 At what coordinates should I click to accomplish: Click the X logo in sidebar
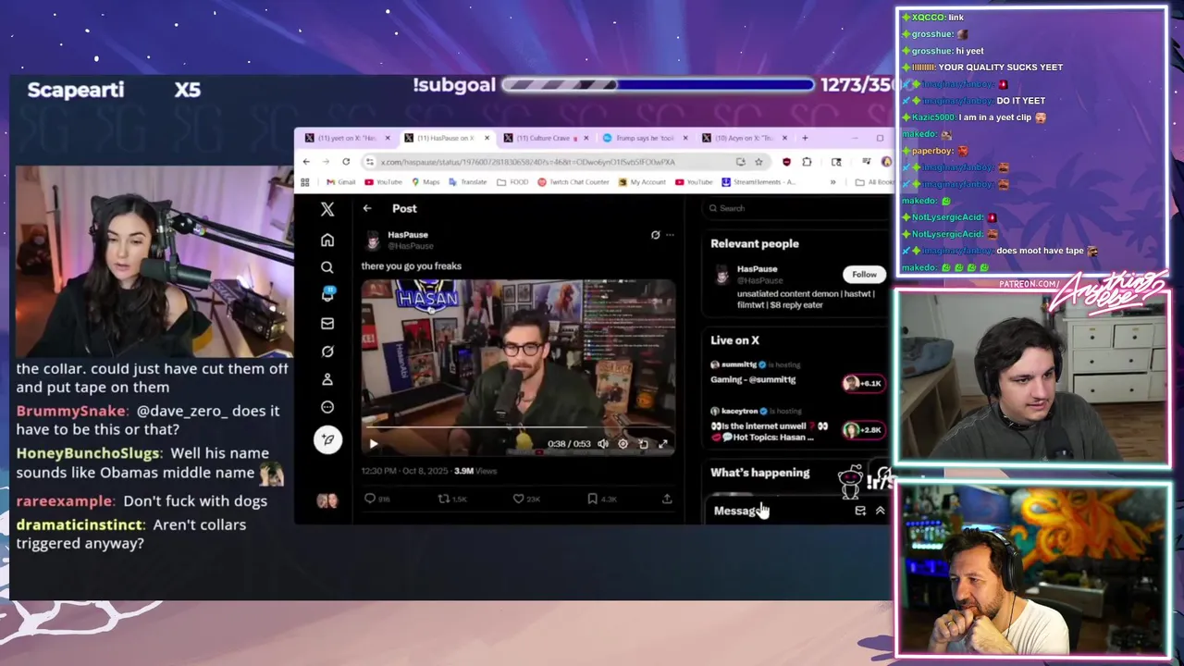(327, 209)
